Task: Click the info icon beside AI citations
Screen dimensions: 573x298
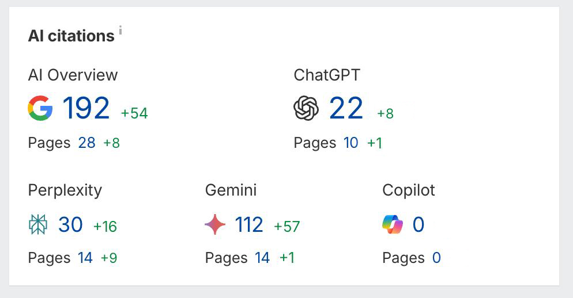Action: (x=120, y=29)
